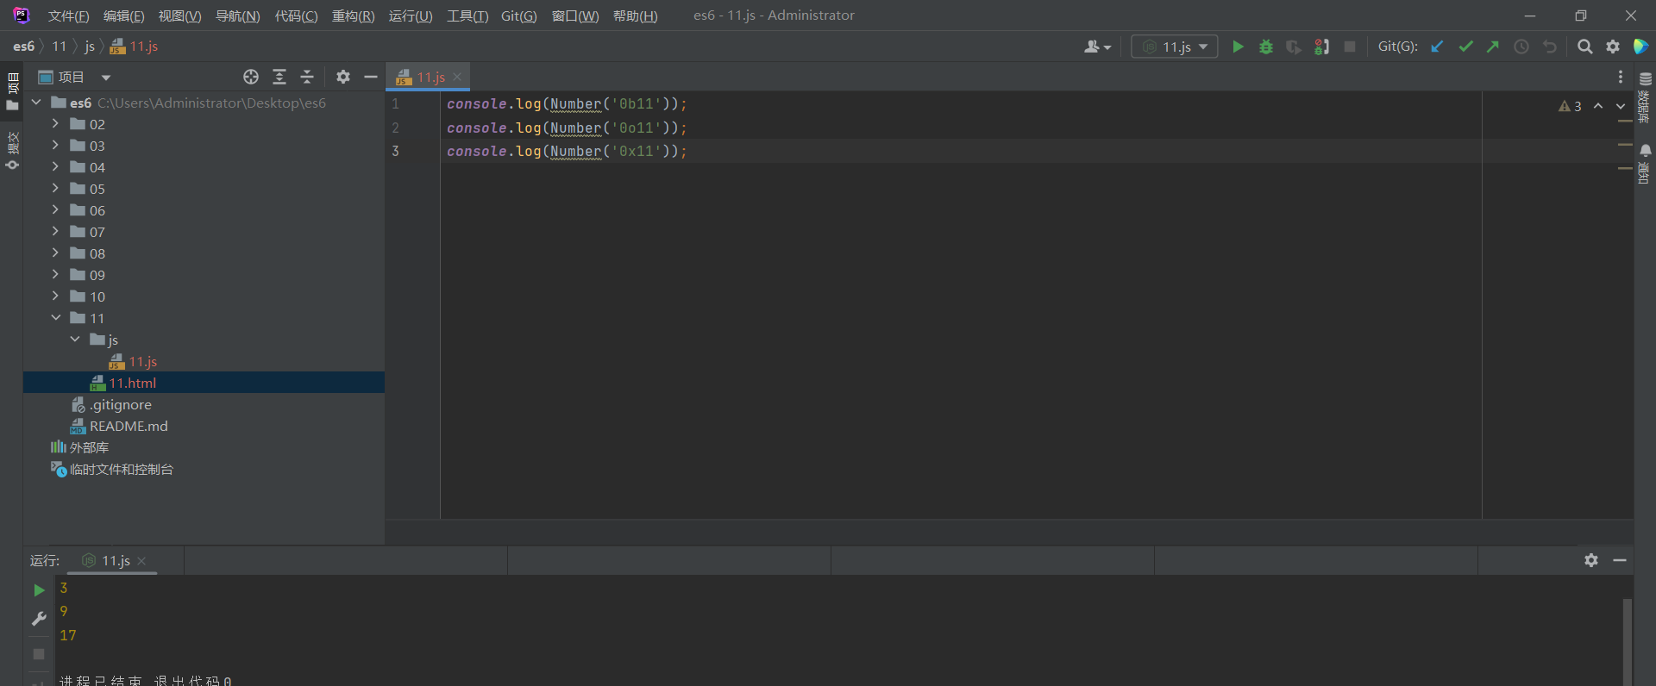The width and height of the screenshot is (1656, 686).
Task: Click js breadcrumb in navigation bar
Action: click(x=90, y=47)
